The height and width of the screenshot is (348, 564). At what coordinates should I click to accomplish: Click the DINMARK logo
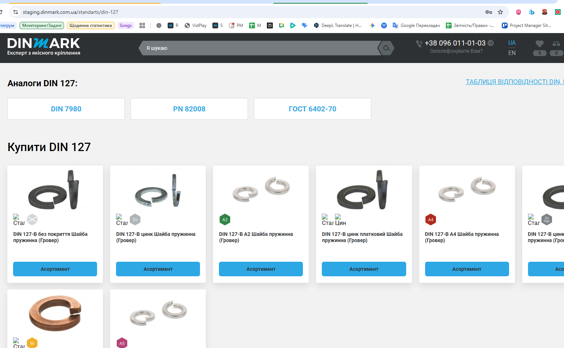tap(44, 47)
